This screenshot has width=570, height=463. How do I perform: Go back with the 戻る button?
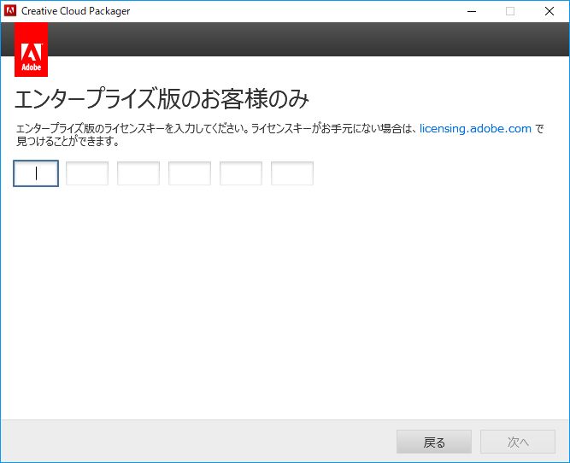coord(434,442)
